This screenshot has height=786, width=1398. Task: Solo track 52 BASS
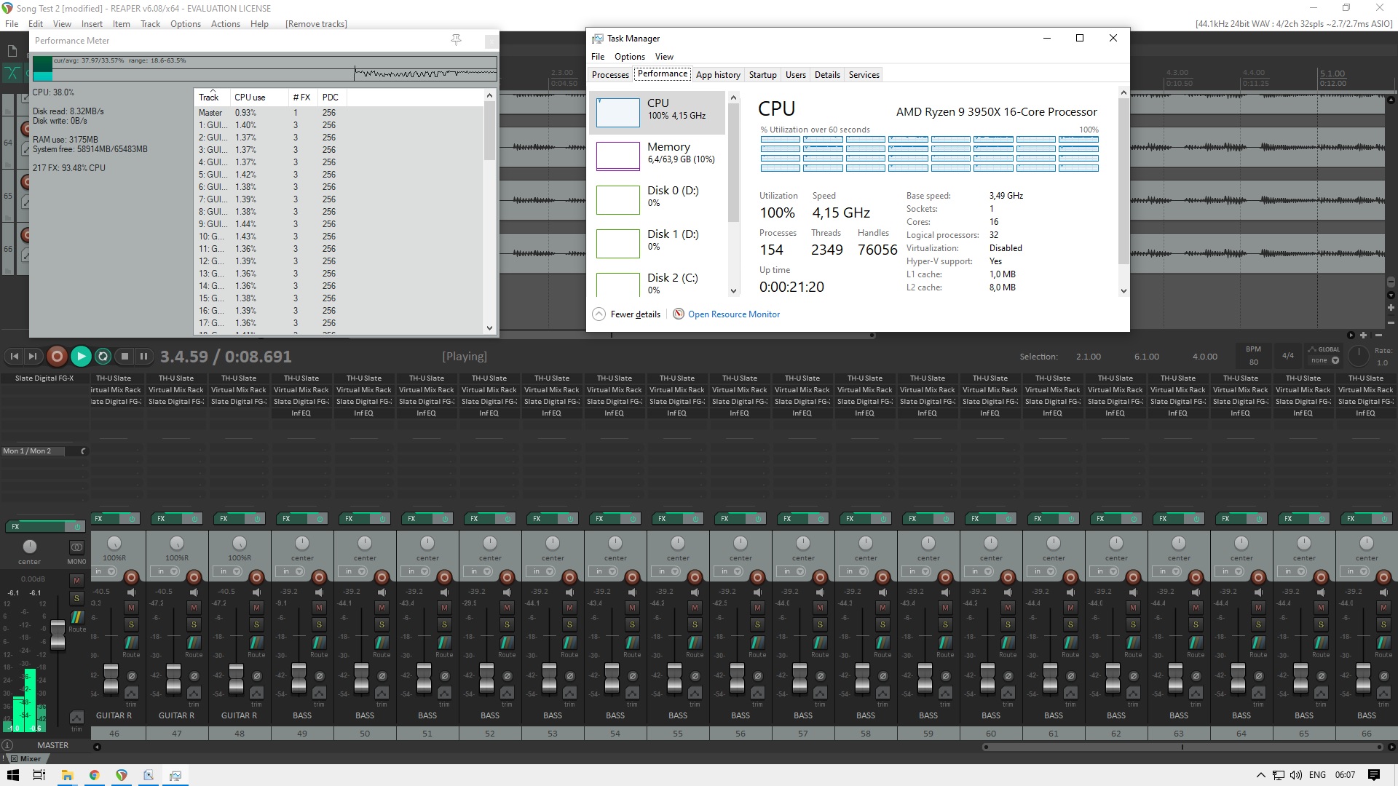point(507,624)
